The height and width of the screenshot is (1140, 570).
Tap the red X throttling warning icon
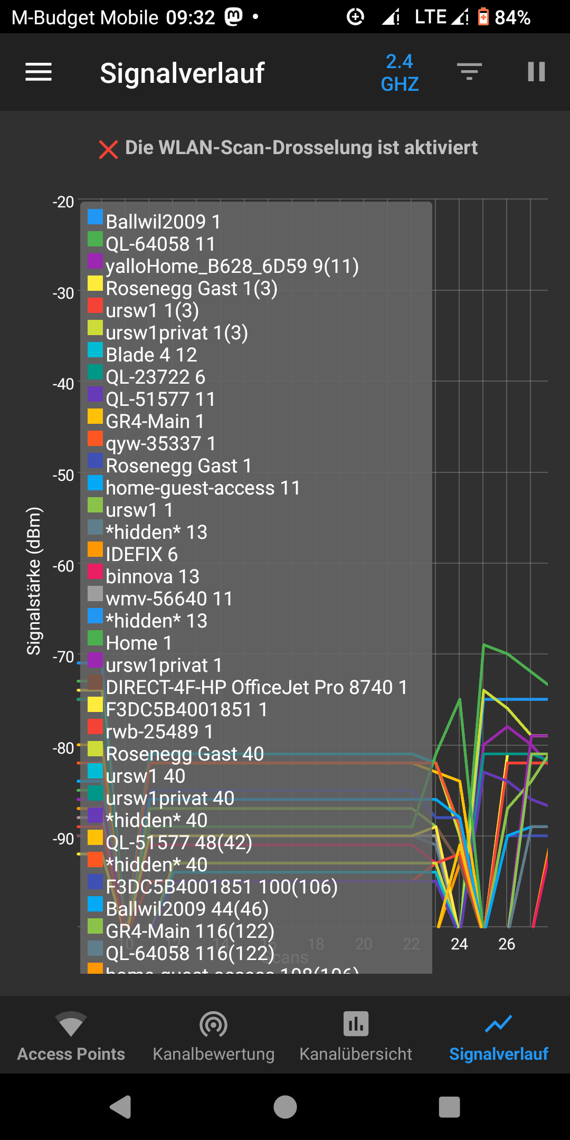pyautogui.click(x=108, y=149)
